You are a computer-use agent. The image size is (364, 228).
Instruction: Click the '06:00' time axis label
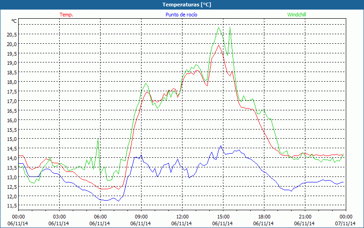[x=100, y=217]
